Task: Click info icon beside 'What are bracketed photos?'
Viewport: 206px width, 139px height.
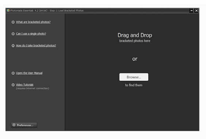Action: (x=13, y=22)
